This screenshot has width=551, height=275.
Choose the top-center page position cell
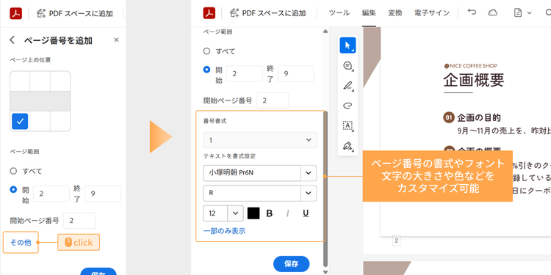(x=40, y=81)
